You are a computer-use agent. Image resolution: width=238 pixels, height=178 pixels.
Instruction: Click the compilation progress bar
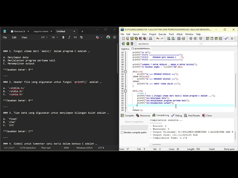point(134,128)
